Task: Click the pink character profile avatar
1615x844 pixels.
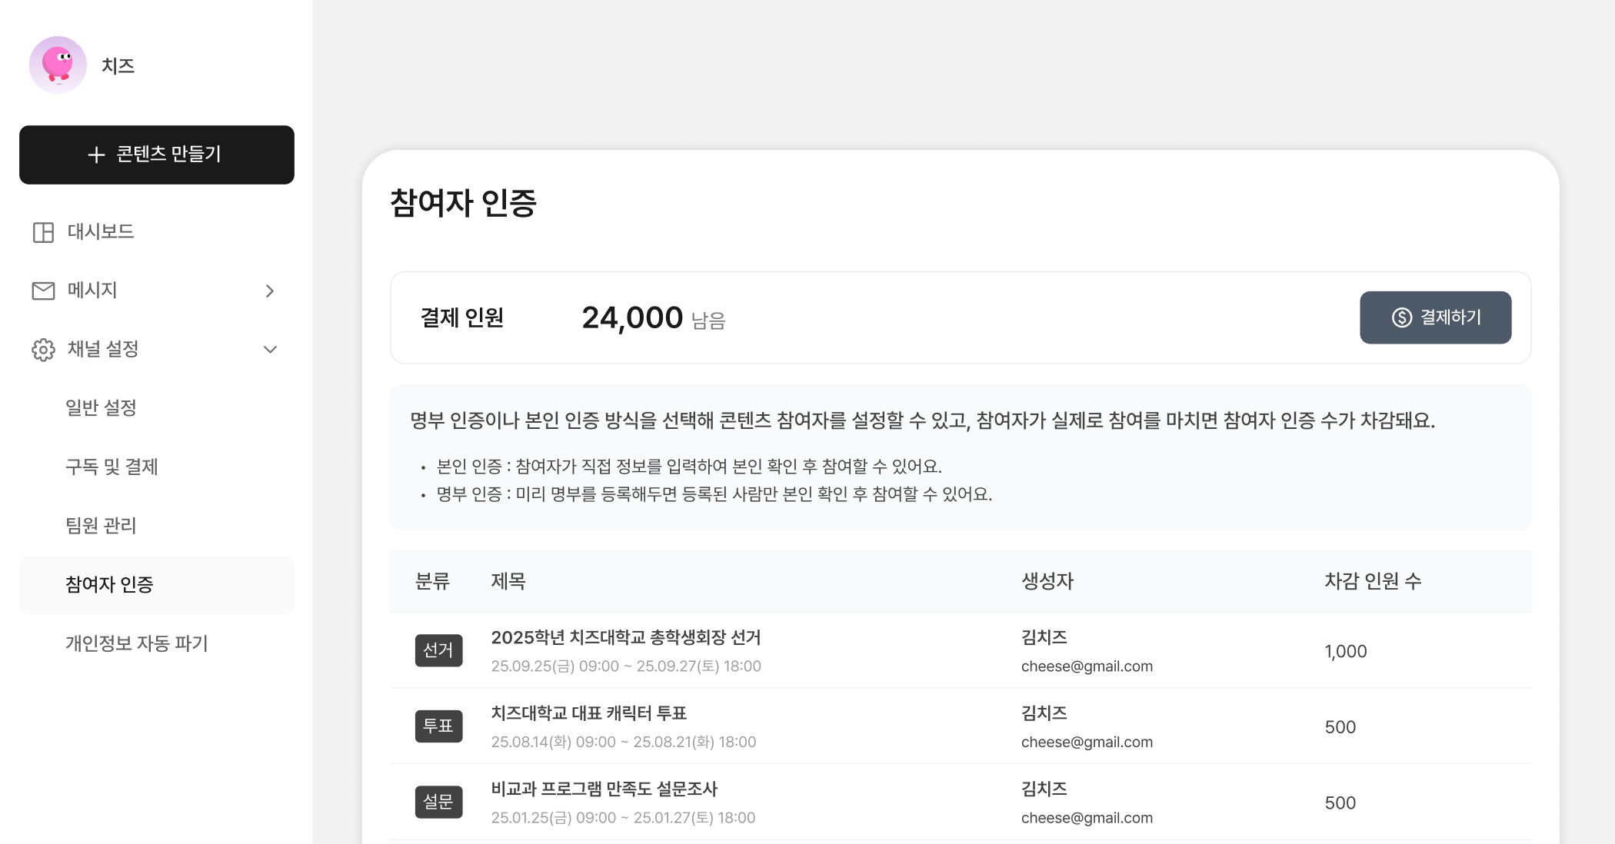Action: [x=58, y=65]
